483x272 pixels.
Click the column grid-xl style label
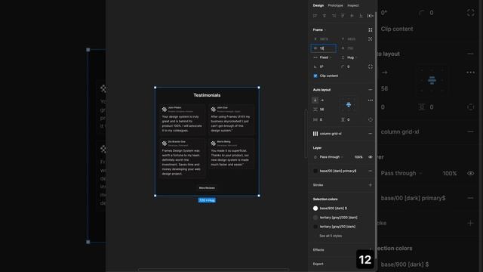click(x=331, y=134)
